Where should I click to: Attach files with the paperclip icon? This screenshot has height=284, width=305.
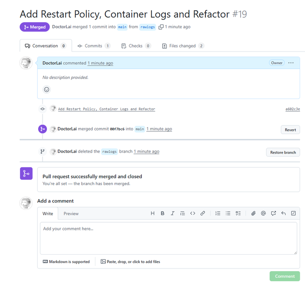(253, 213)
